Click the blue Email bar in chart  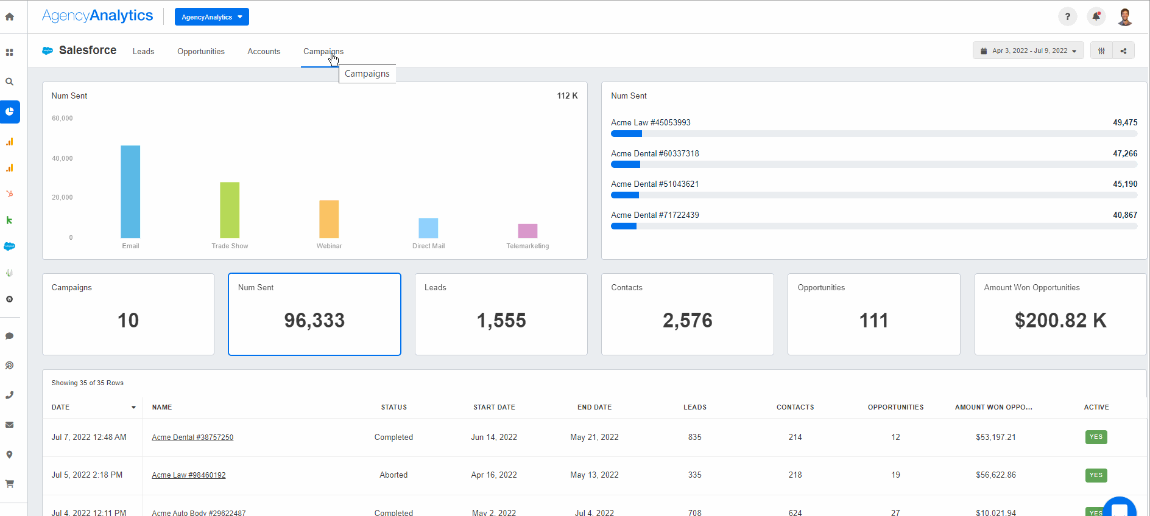130,192
